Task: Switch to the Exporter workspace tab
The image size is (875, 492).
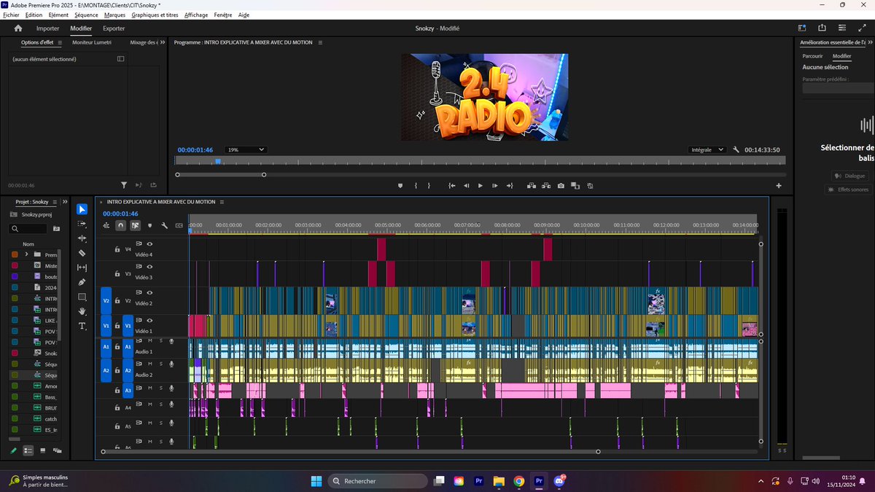Action: click(114, 28)
